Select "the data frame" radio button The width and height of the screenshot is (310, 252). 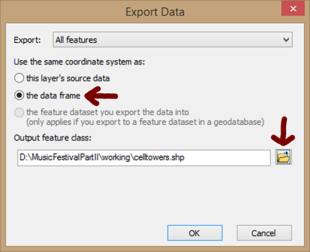[x=19, y=95]
